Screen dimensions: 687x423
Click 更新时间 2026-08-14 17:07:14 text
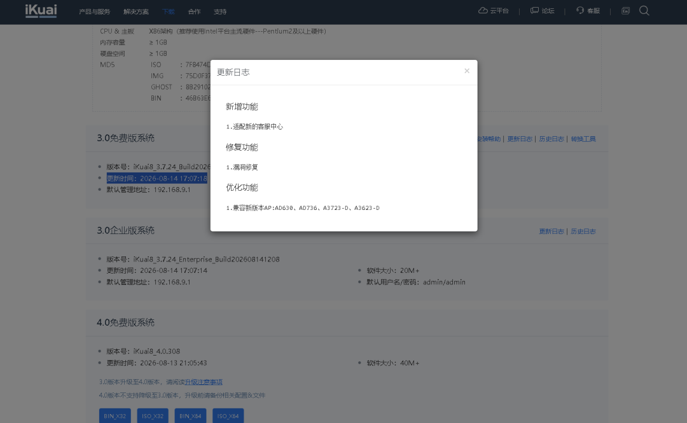coord(157,270)
